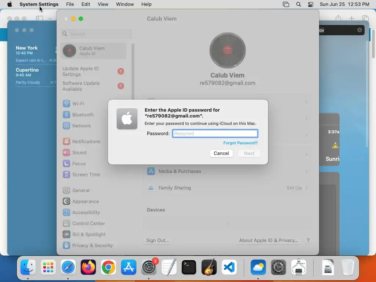Open the File menu
Screen dimensions: 376x282
[70, 4]
